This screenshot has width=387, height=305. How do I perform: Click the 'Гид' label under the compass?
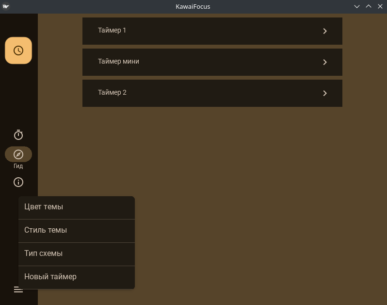18,166
